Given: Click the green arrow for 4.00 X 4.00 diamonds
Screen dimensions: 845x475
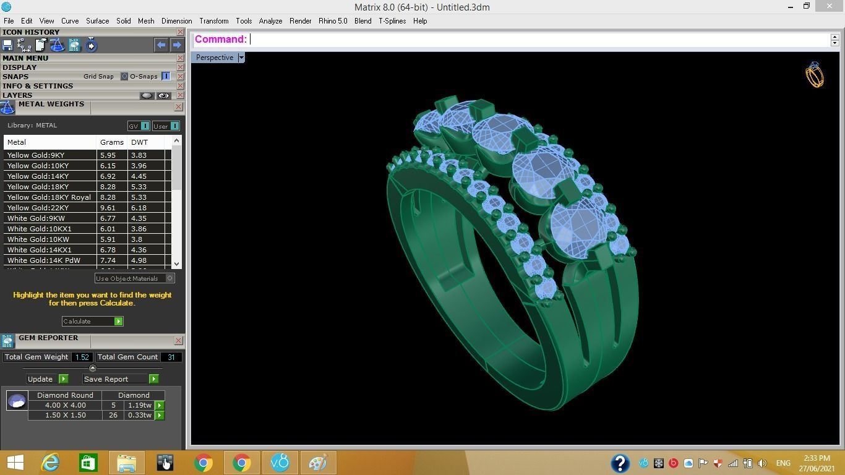Looking at the screenshot, I should (160, 406).
